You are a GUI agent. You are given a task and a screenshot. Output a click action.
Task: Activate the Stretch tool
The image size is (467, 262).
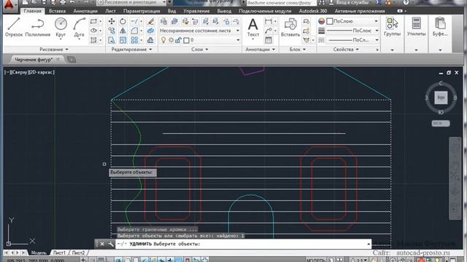click(112, 40)
